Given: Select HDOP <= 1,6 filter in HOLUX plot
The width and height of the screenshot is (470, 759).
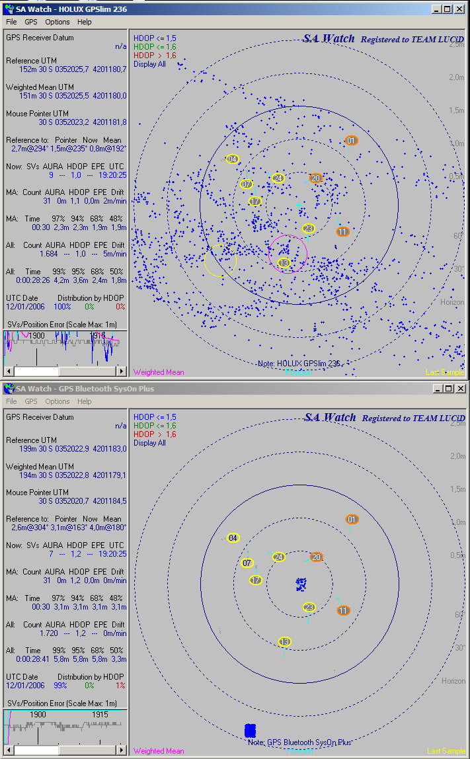Looking at the screenshot, I should pyautogui.click(x=155, y=47).
